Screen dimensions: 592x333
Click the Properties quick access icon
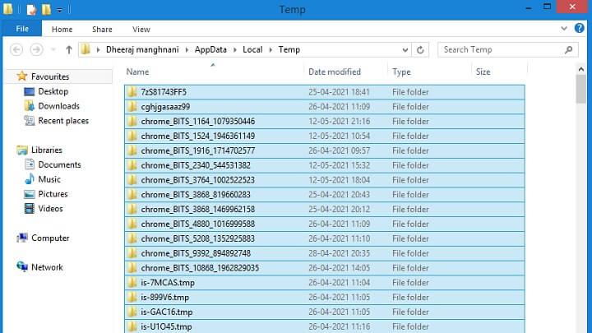[x=31, y=9]
